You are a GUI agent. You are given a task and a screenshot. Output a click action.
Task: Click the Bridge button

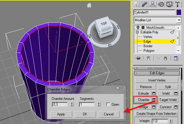pyautogui.click(x=143, y=107)
